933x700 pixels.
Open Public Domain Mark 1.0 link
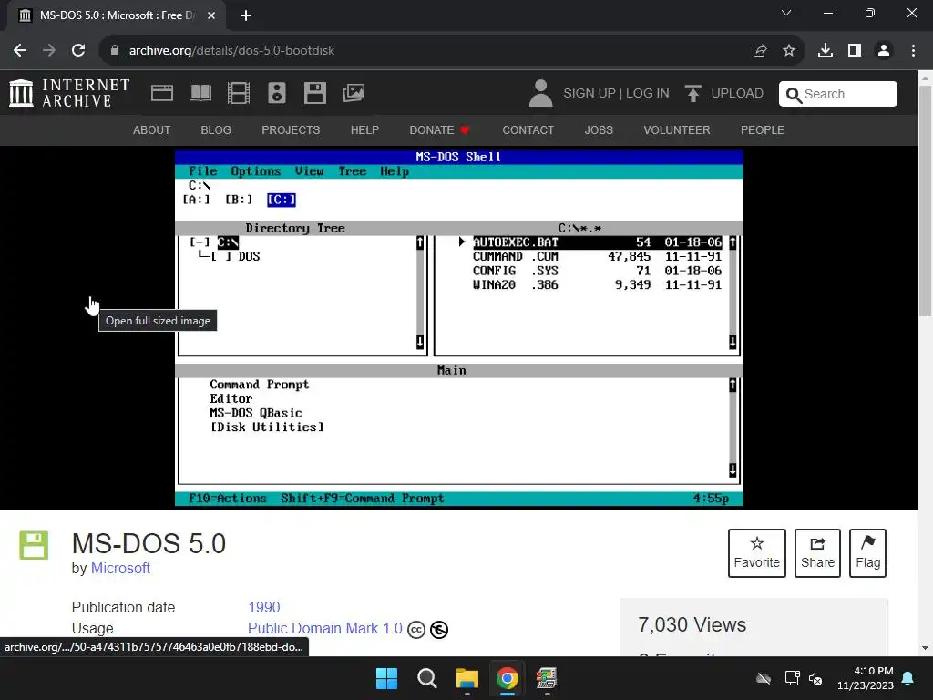click(x=325, y=629)
